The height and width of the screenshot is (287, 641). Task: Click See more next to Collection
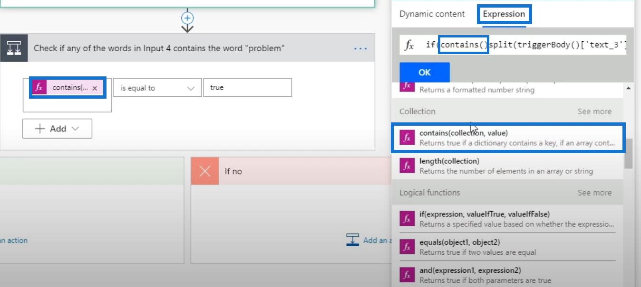594,111
